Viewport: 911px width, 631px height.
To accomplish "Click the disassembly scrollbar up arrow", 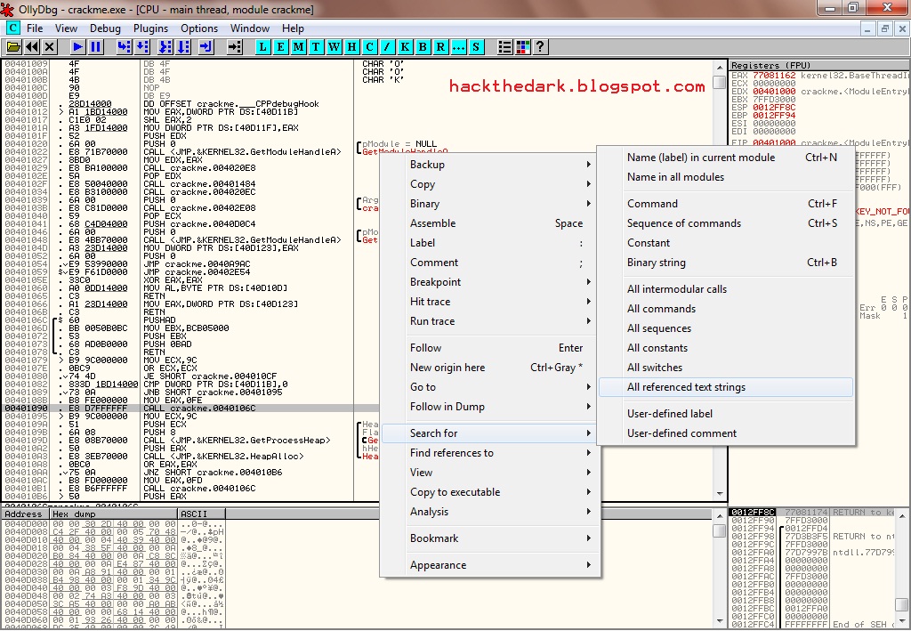I will pyautogui.click(x=720, y=68).
